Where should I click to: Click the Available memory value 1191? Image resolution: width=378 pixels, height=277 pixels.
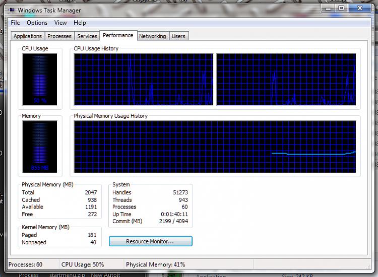[x=91, y=207]
